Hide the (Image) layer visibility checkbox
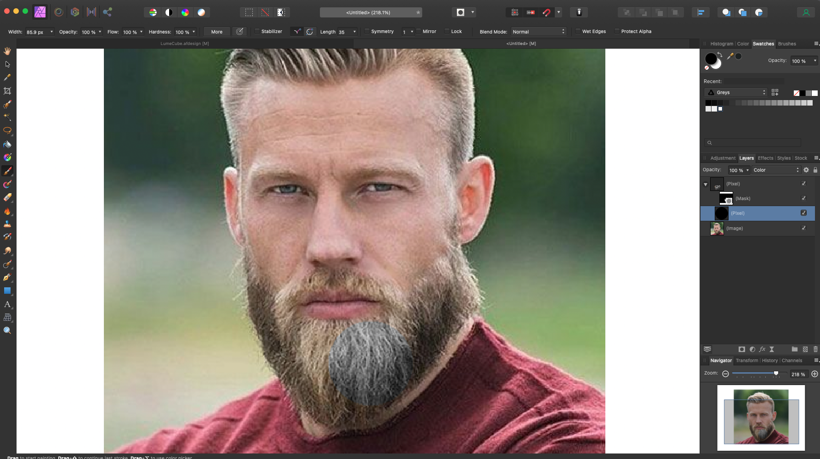The width and height of the screenshot is (820, 459). pyautogui.click(x=803, y=228)
